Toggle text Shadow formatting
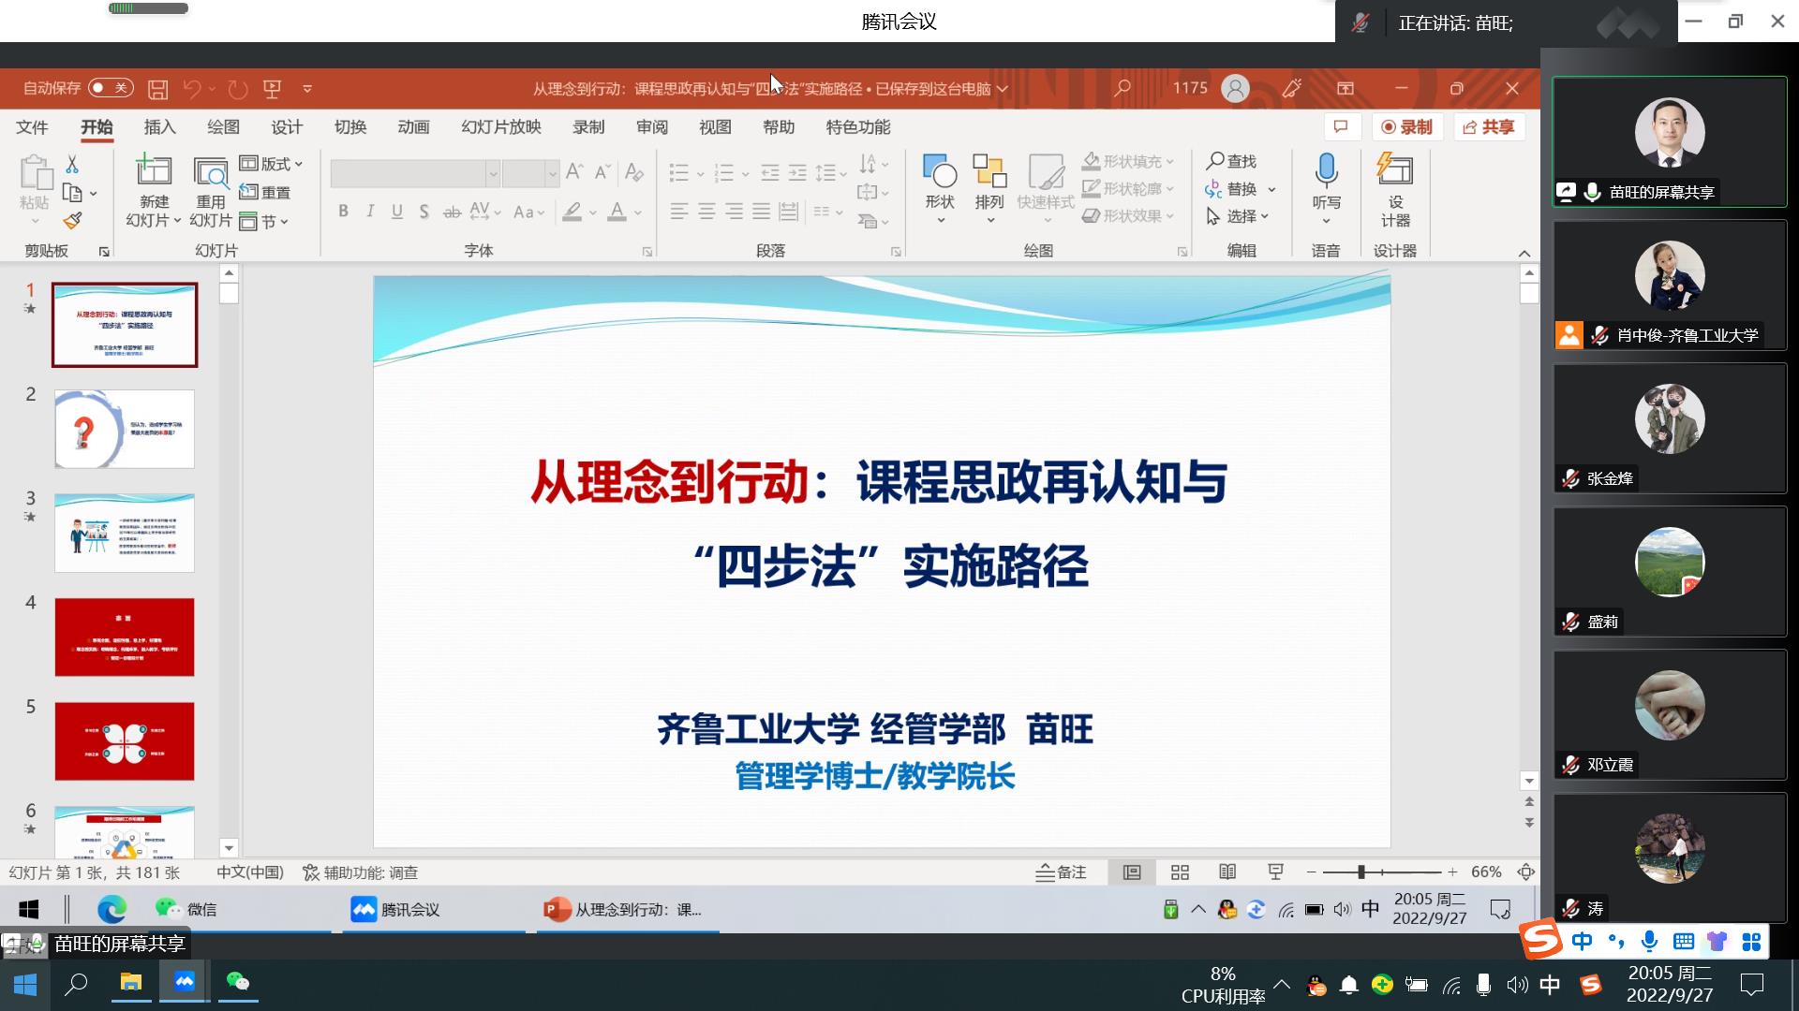 click(424, 212)
